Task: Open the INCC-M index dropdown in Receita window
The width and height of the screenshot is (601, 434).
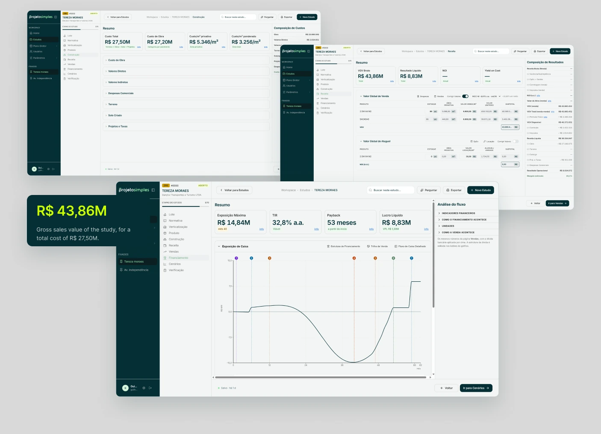Action: (x=486, y=96)
